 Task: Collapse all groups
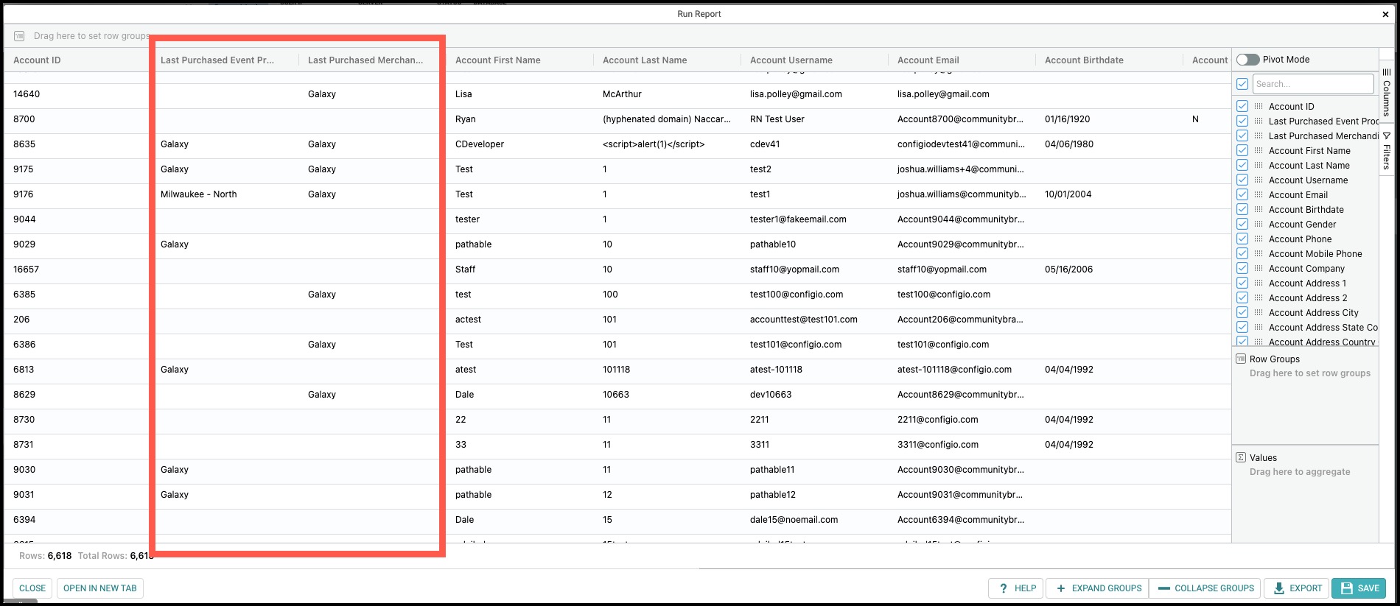(1206, 588)
